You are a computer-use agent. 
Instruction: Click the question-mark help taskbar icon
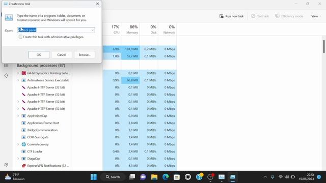[x=199, y=177]
